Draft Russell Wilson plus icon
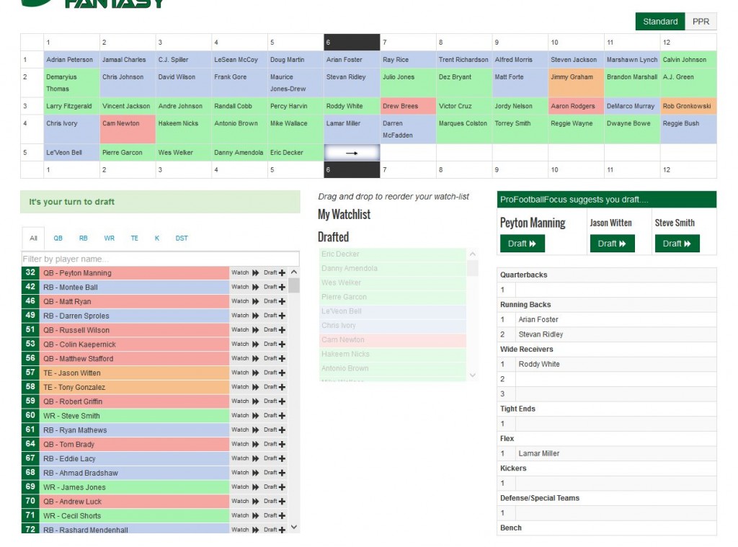738x547 pixels. tap(282, 330)
